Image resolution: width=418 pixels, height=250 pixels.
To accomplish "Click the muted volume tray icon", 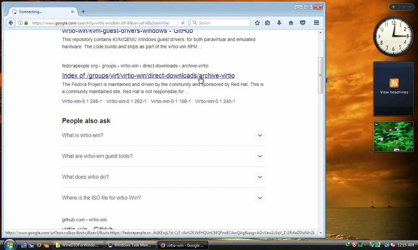I will (393, 245).
